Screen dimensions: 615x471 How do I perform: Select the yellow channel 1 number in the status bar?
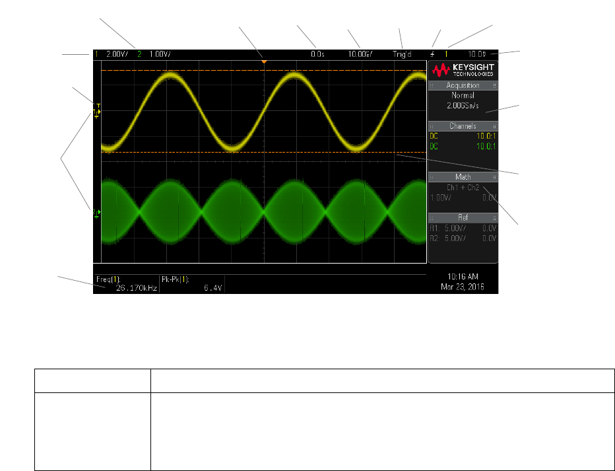pyautogui.click(x=96, y=54)
